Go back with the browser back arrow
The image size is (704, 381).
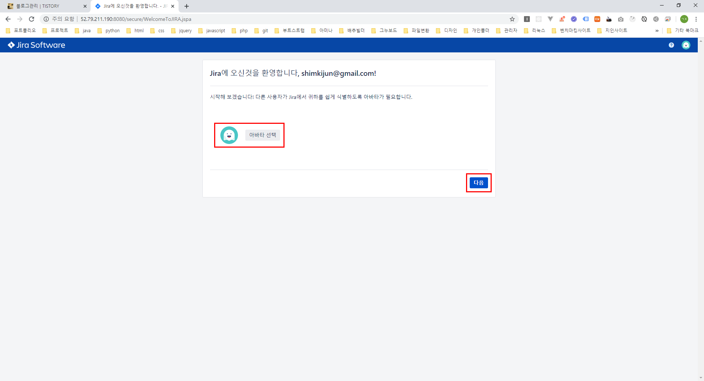pyautogui.click(x=8, y=19)
